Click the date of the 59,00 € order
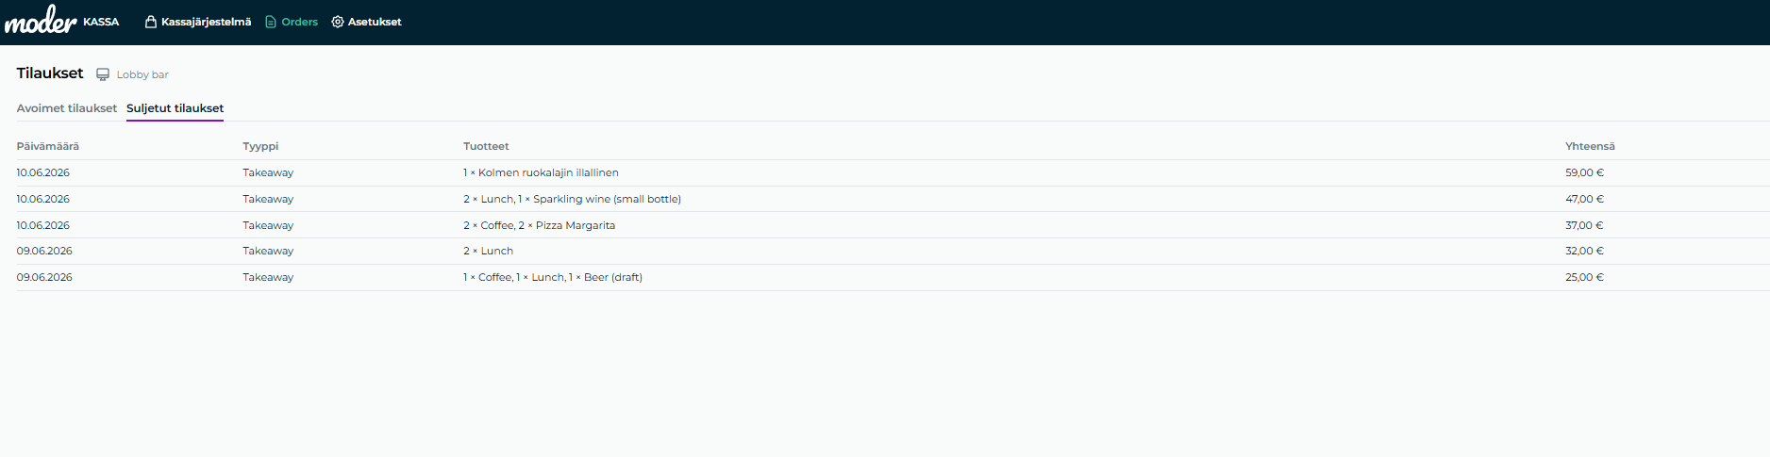Image resolution: width=1770 pixels, height=457 pixels. pyautogui.click(x=42, y=172)
